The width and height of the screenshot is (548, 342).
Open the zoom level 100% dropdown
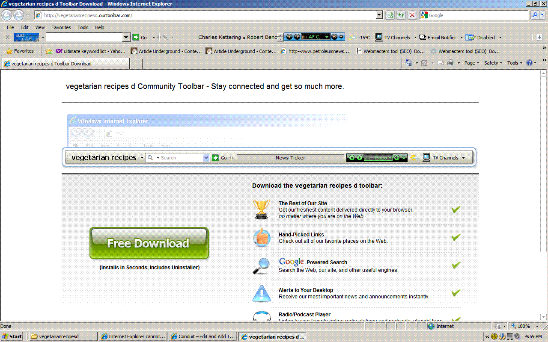pyautogui.click(x=537, y=326)
